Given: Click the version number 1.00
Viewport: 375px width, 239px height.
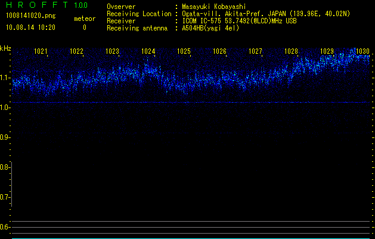Looking at the screenshot, I should point(80,5).
